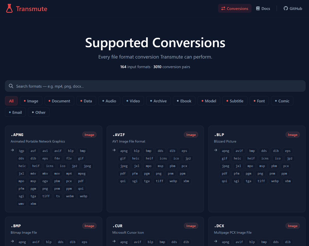Filter by Image category
The width and height of the screenshot is (309, 246).
pos(31,101)
